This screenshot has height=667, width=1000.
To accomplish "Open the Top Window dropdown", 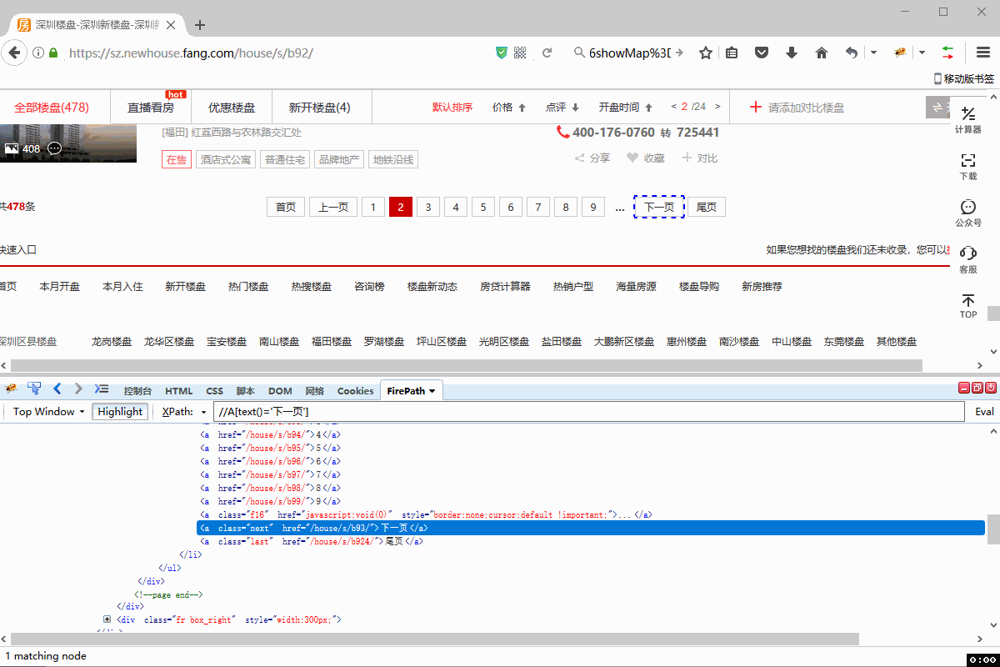I will (x=48, y=411).
